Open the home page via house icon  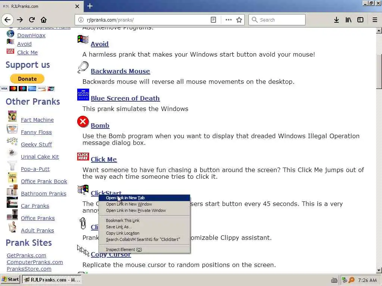pyautogui.click(x=44, y=20)
